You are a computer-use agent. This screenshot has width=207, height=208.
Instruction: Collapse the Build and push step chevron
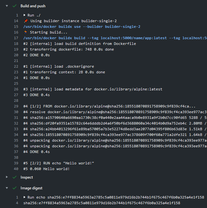7,6
